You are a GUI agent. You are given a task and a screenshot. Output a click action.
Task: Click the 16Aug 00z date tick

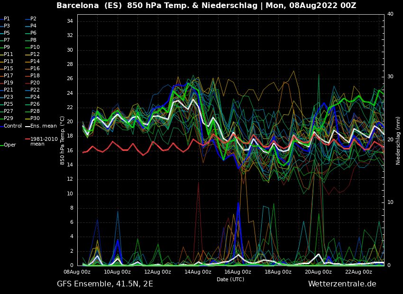click(x=238, y=272)
